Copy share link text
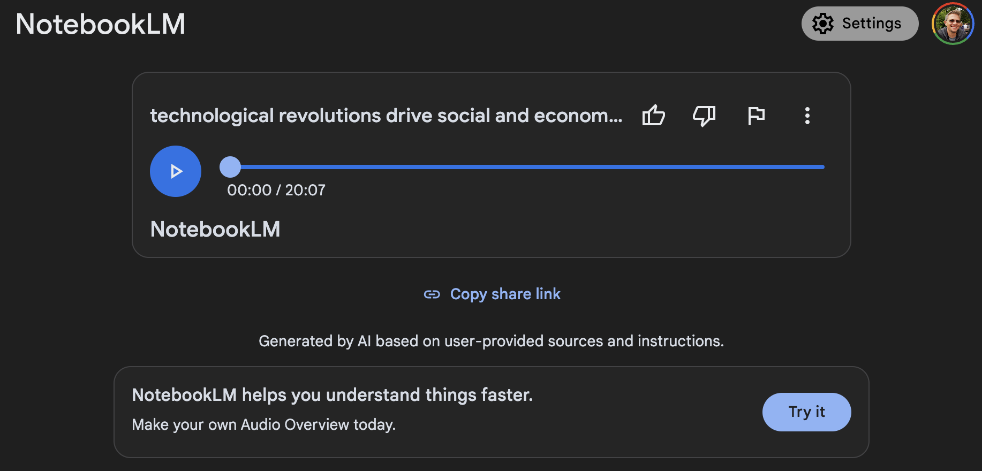 pyautogui.click(x=505, y=294)
